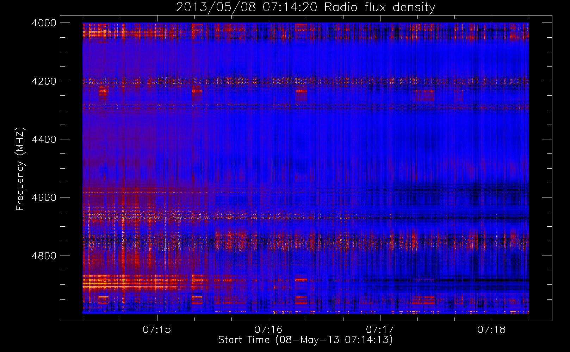Select the 4400 frequency tick label

point(44,139)
